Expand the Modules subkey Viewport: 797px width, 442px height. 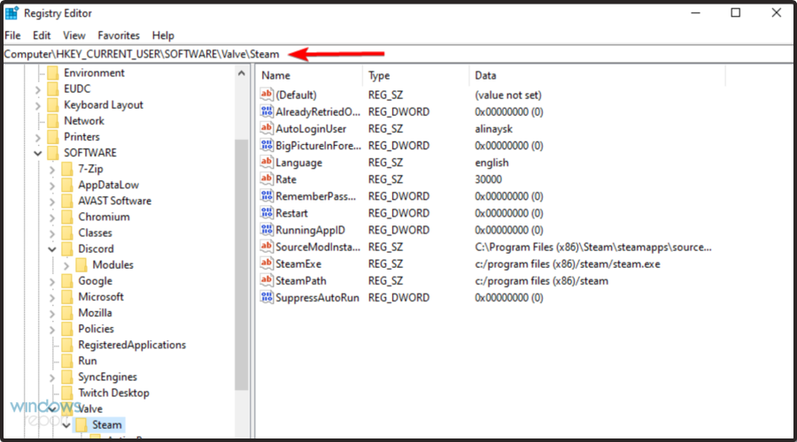(66, 265)
